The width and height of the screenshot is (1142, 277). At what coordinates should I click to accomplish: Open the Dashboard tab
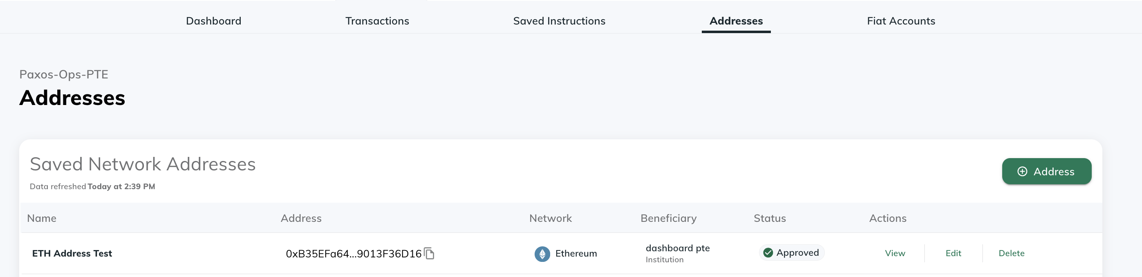click(214, 21)
